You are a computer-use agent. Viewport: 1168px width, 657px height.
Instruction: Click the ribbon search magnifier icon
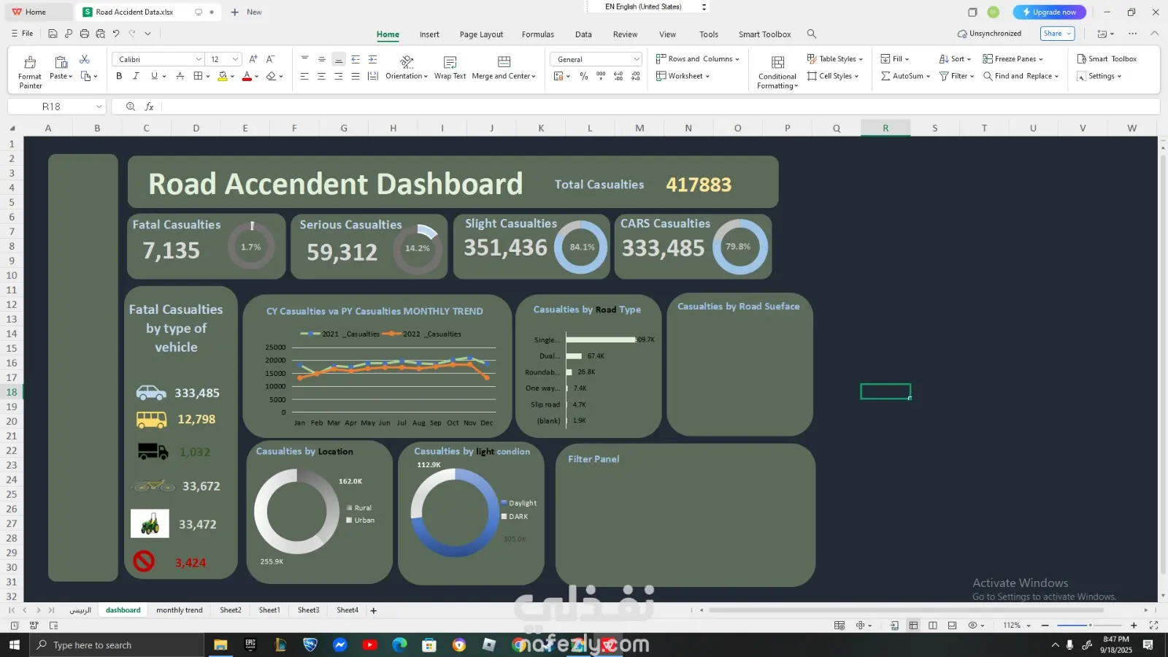point(811,34)
